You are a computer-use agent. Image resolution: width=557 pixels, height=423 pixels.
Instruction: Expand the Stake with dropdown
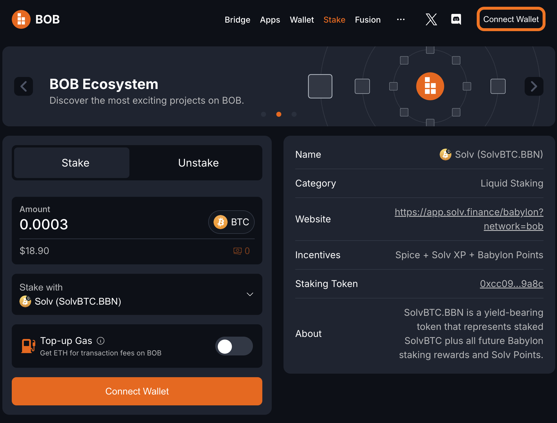pos(250,294)
